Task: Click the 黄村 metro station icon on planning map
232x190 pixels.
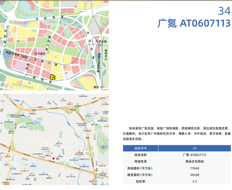Action: (101, 87)
